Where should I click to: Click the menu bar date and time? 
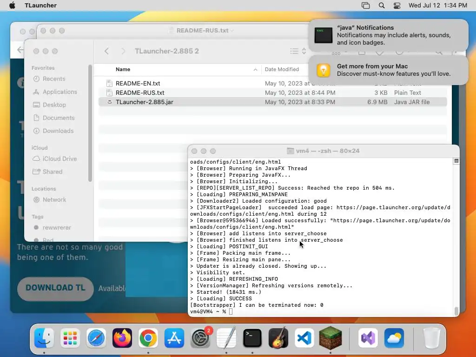438,6
